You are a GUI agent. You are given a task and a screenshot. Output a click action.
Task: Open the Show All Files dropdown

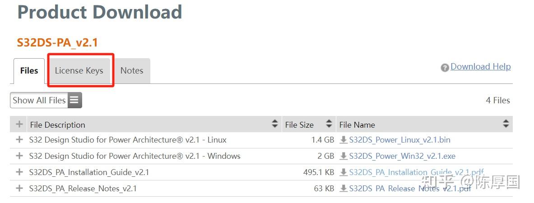39,100
